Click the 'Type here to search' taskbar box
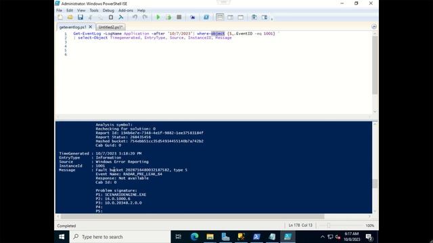Image resolution: width=433 pixels, height=243 pixels. click(120, 237)
